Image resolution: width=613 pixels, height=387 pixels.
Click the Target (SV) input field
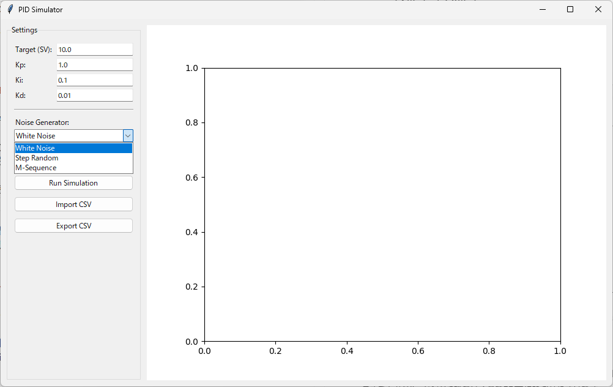coord(95,50)
